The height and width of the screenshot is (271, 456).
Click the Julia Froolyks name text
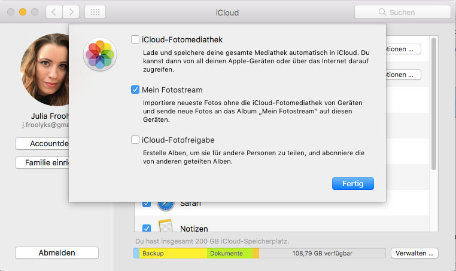[50, 116]
